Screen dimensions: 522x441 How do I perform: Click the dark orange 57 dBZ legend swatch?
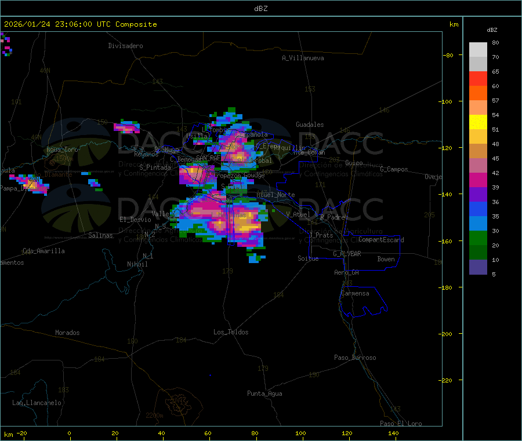478,93
